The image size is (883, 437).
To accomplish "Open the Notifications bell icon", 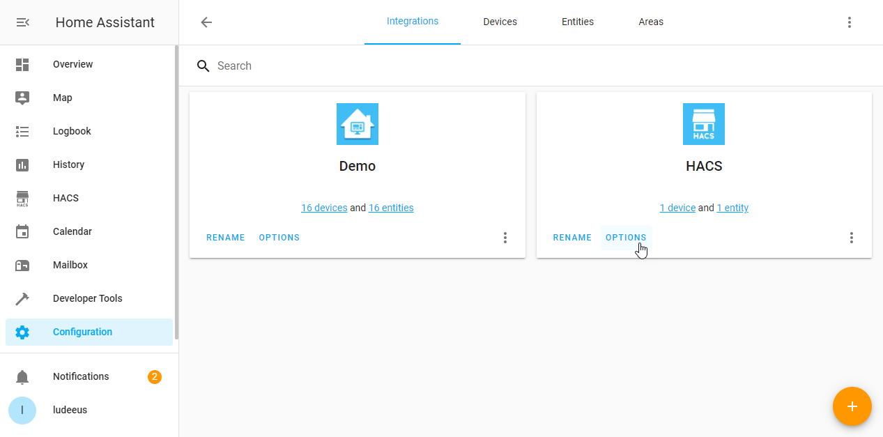I will pos(22,377).
